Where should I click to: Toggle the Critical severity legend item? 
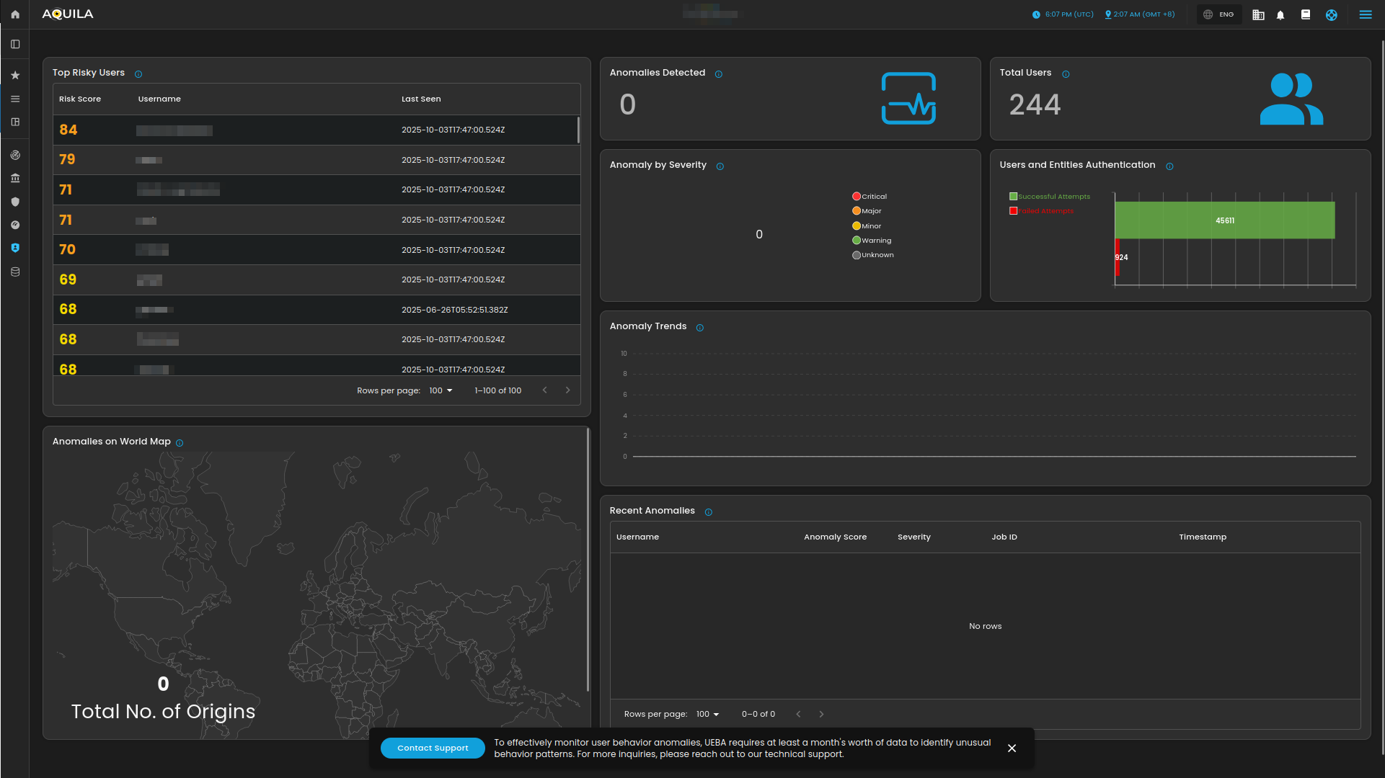click(870, 196)
